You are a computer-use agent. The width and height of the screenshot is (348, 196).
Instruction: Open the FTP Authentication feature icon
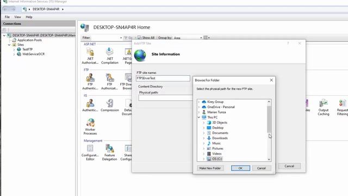[90, 82]
